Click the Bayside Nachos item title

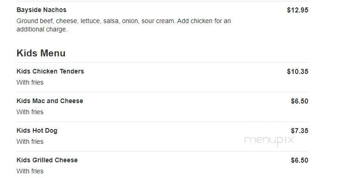point(41,10)
